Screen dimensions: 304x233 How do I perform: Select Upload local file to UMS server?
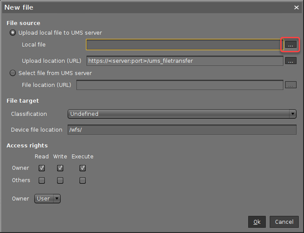tap(13, 33)
